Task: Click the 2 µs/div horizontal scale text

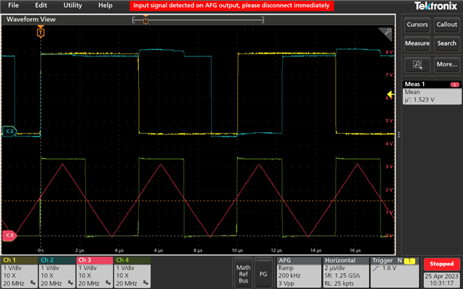Action: coord(339,268)
